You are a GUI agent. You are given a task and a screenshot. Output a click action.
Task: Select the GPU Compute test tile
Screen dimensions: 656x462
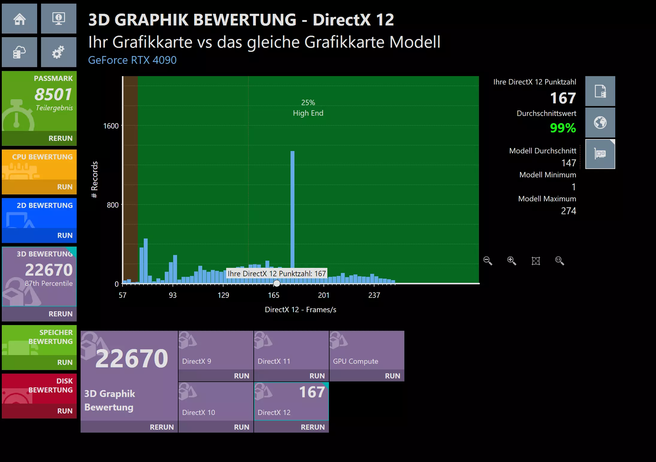(367, 350)
